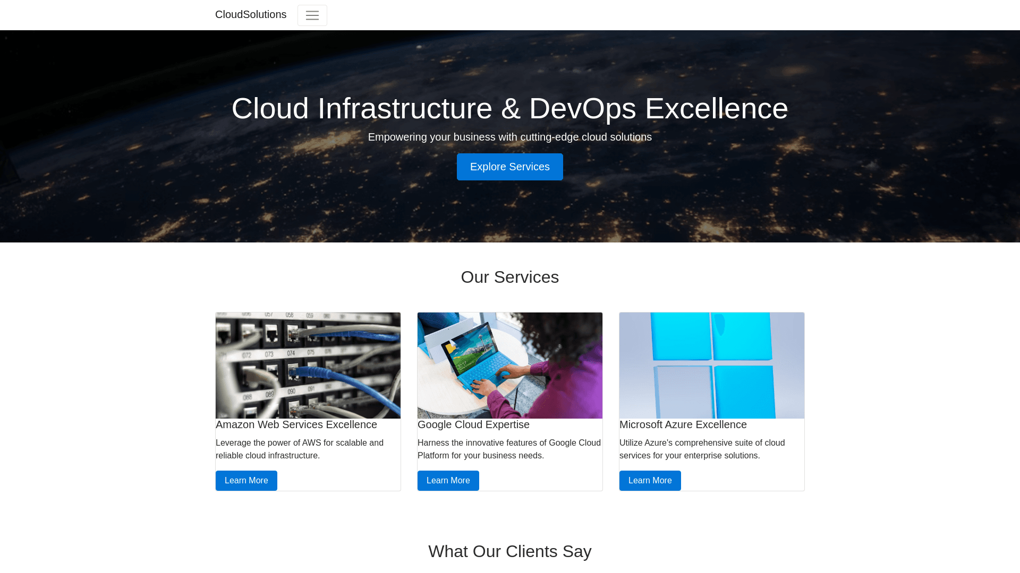1020x573 pixels.
Task: Click the Google Cloud Expertise card title
Action: tap(473, 425)
